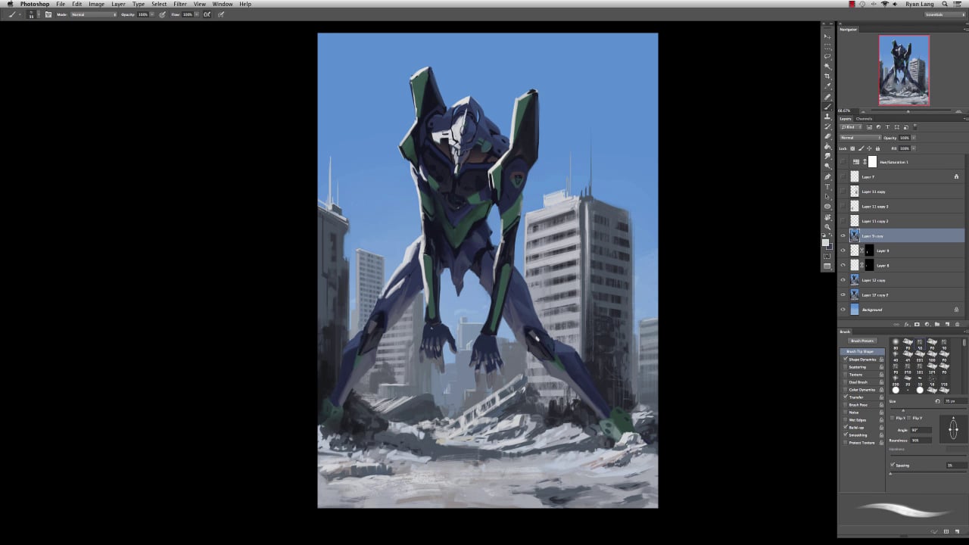Select the Pen tool

(827, 176)
